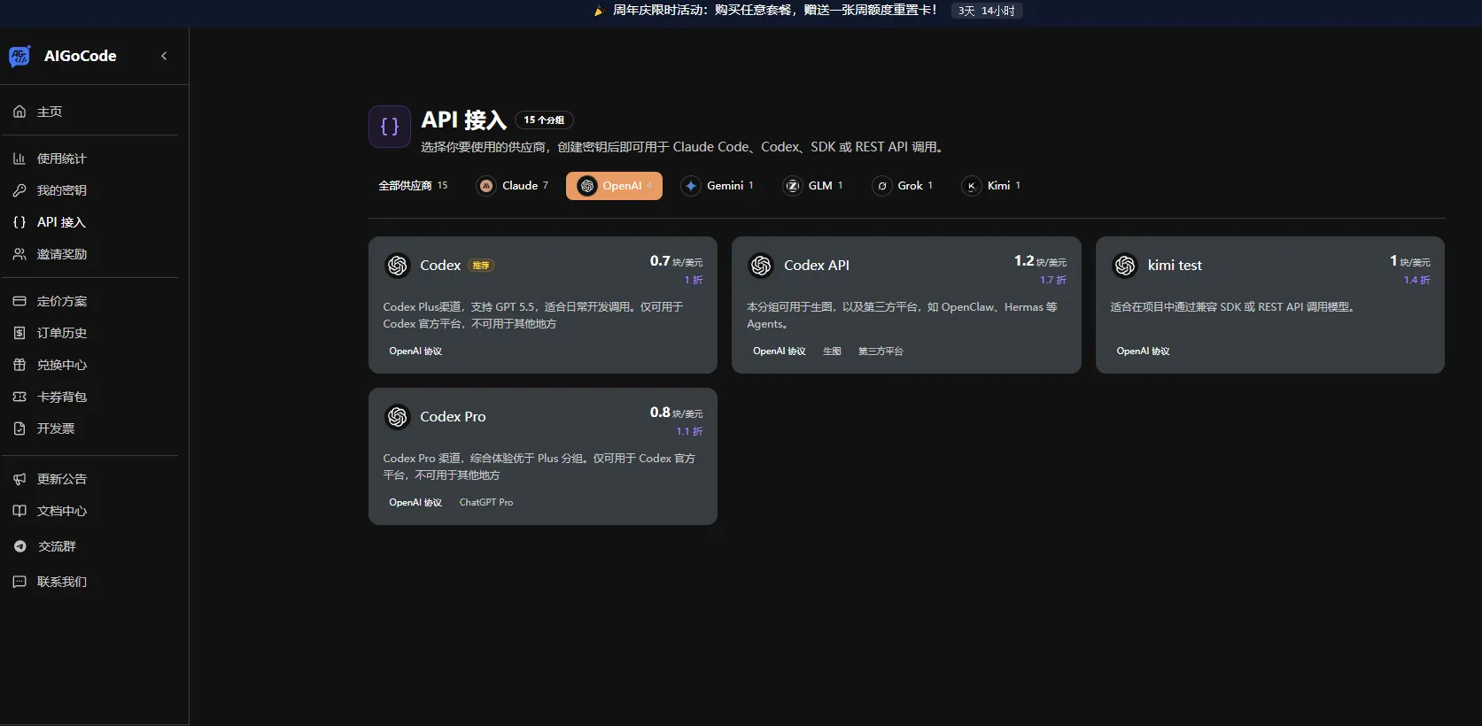Click the 兑换中心 gift icon

coord(19,365)
